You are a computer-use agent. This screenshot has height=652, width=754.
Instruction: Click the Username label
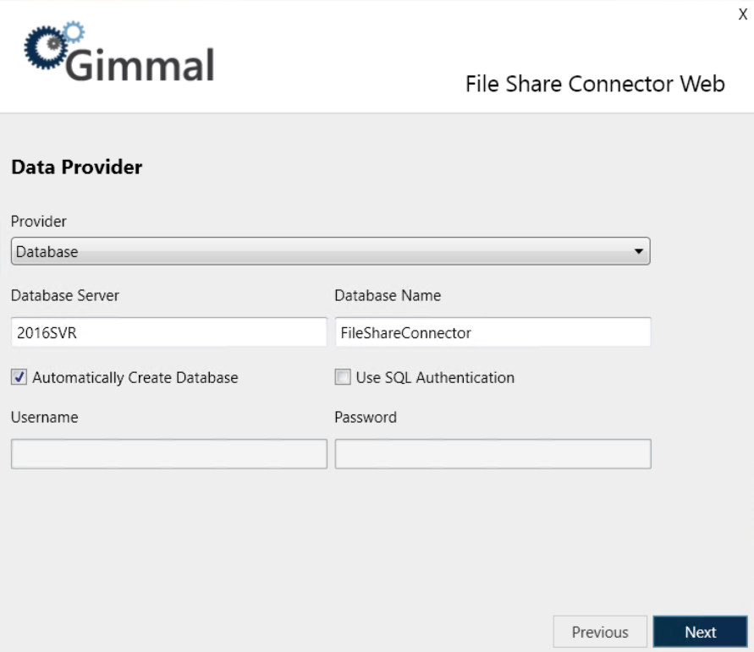point(44,417)
